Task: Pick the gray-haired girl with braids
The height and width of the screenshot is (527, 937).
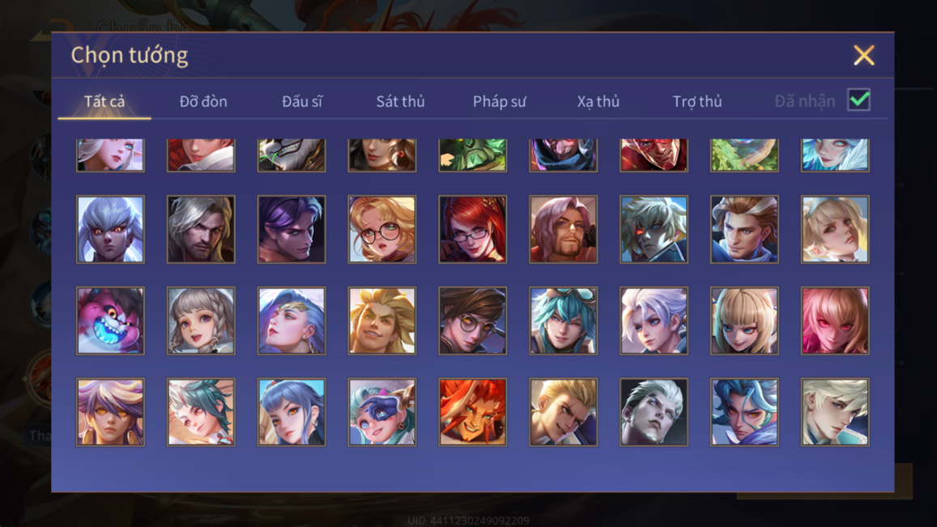Action: [201, 321]
